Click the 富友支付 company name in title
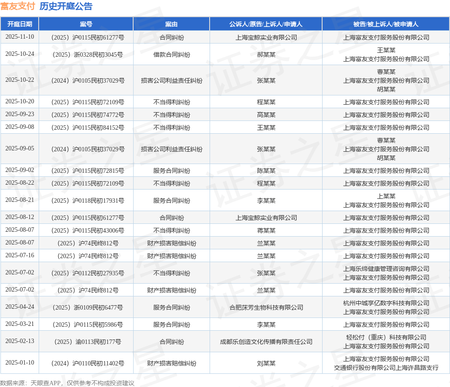Screen dimensions: 450x387 [18, 6]
